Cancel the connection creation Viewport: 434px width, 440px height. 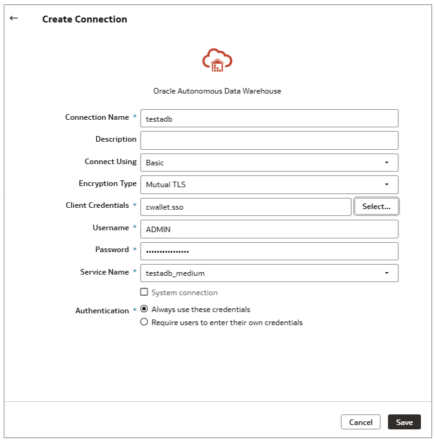(x=360, y=422)
